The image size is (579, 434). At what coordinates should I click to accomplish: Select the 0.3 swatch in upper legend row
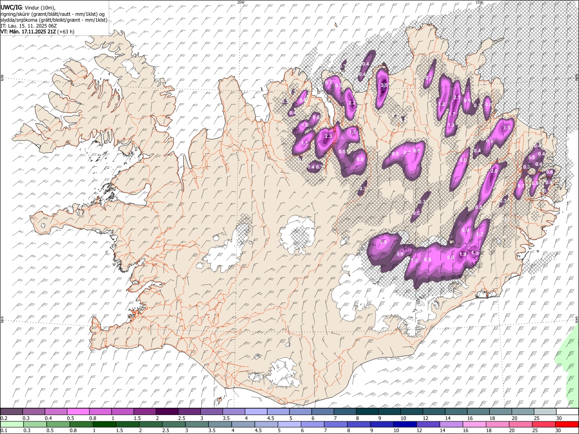pos(33,412)
